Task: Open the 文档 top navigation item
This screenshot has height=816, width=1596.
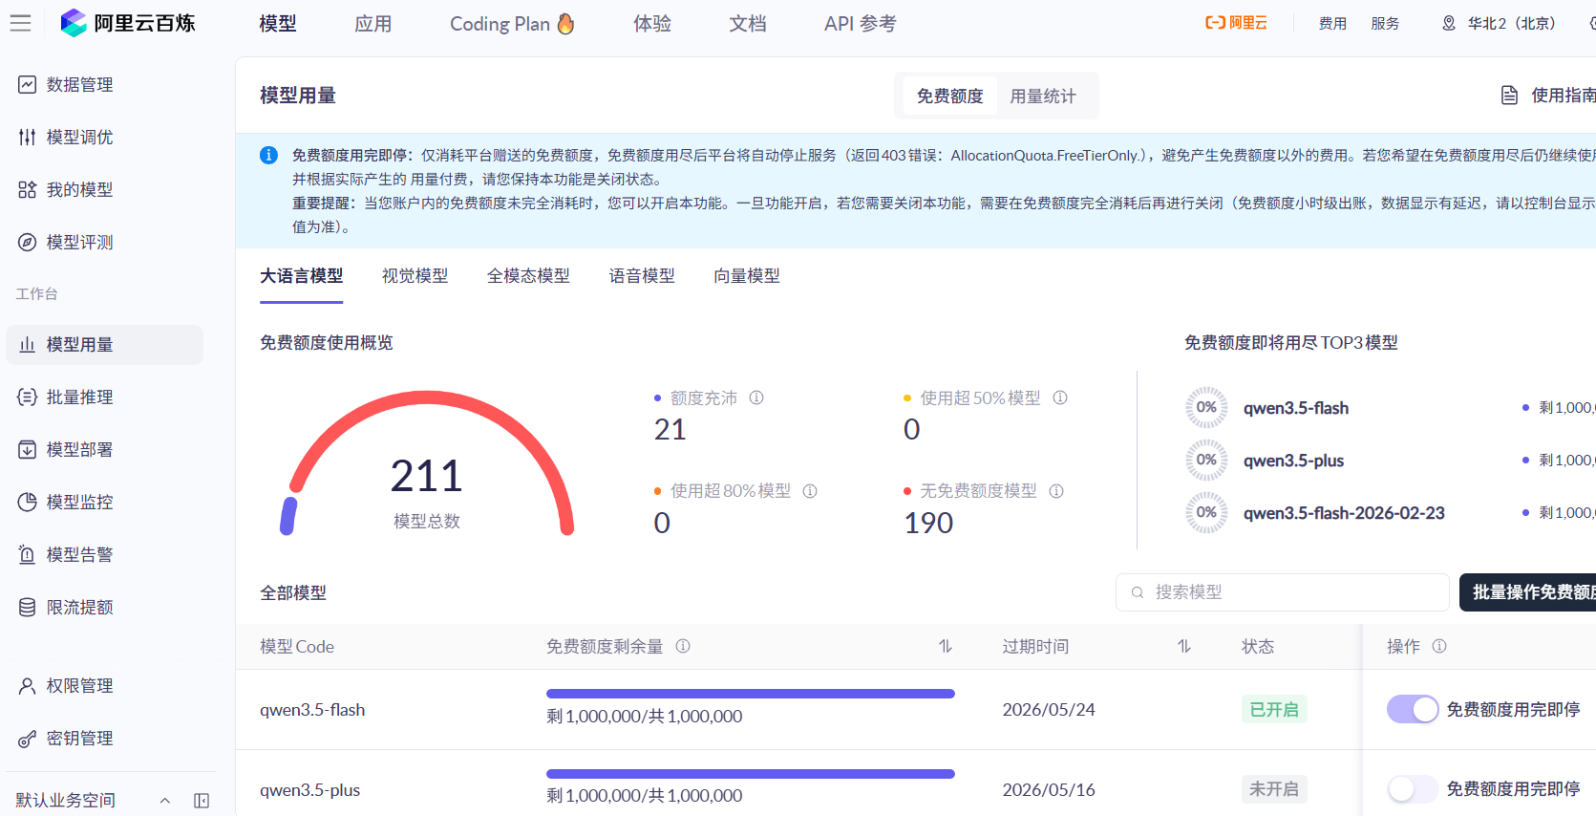Action: [748, 24]
